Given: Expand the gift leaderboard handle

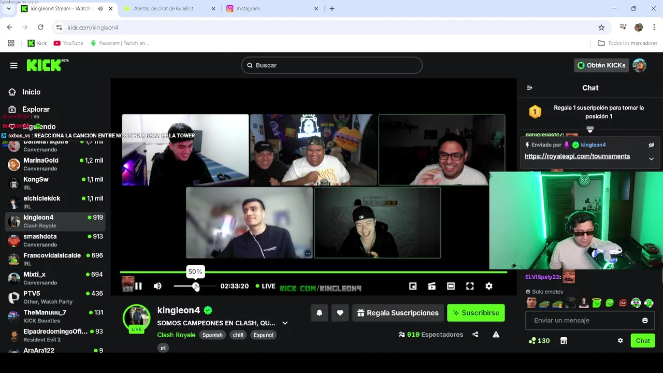Looking at the screenshot, I should 590,129.
